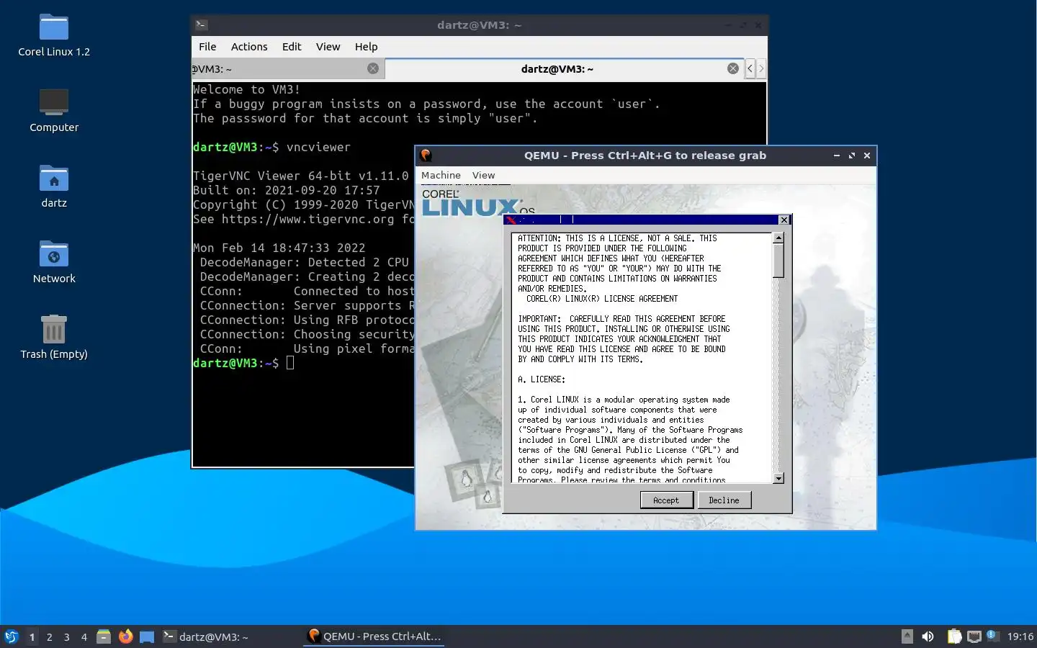1037x648 pixels.
Task: Click 'COREL(R) LINUX(R) LICENSE AGREEMENT' line
Action: pyautogui.click(x=602, y=299)
